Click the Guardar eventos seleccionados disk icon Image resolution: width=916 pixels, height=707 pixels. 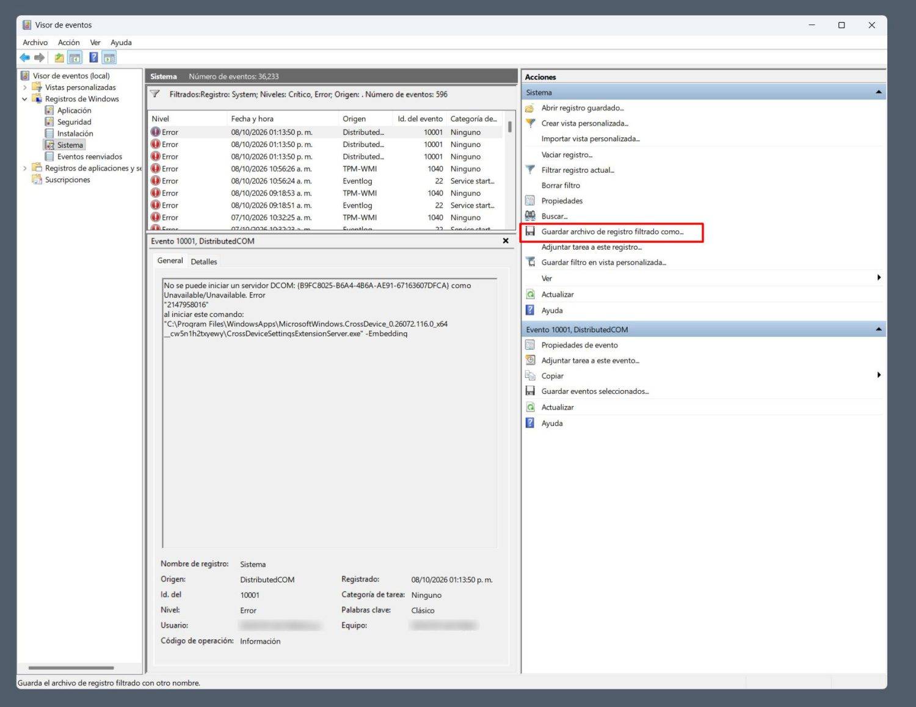click(x=530, y=391)
